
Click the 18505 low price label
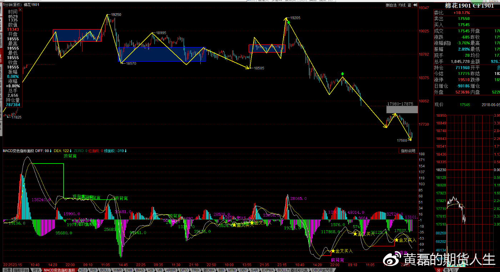(259, 68)
